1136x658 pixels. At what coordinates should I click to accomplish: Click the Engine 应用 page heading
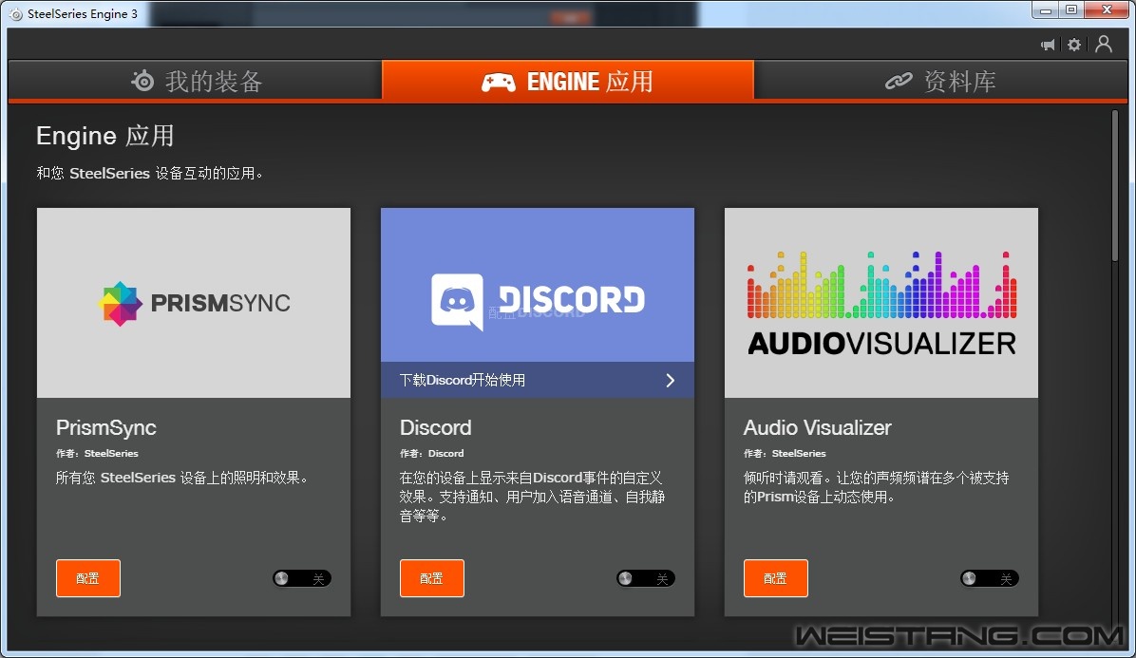(x=105, y=136)
